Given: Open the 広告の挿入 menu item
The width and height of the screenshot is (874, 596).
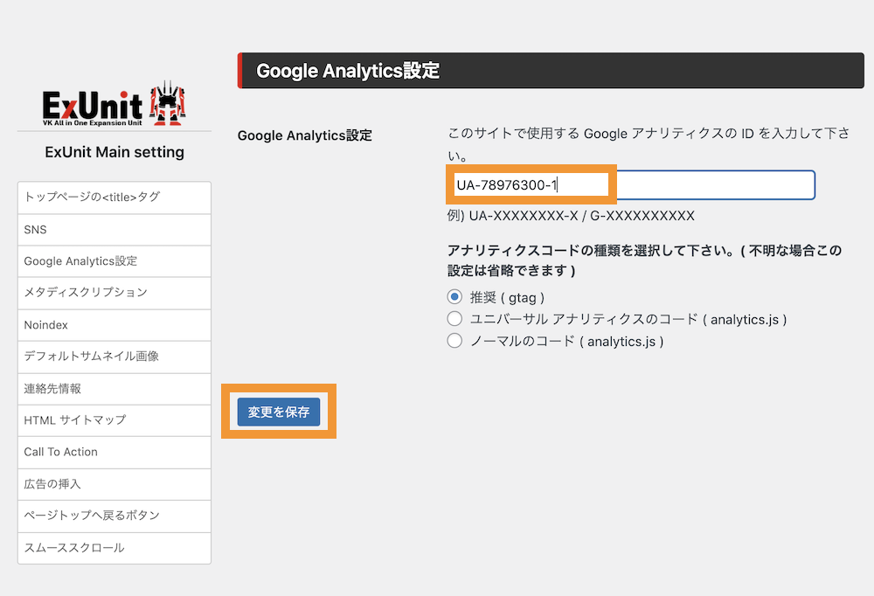Looking at the screenshot, I should 114,484.
